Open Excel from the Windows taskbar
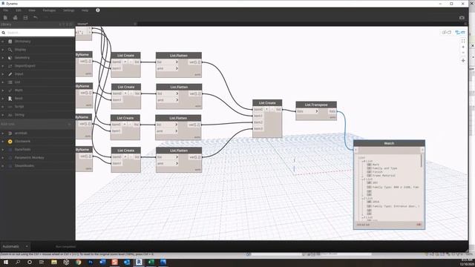This screenshot has height=267, width=475. point(151,262)
